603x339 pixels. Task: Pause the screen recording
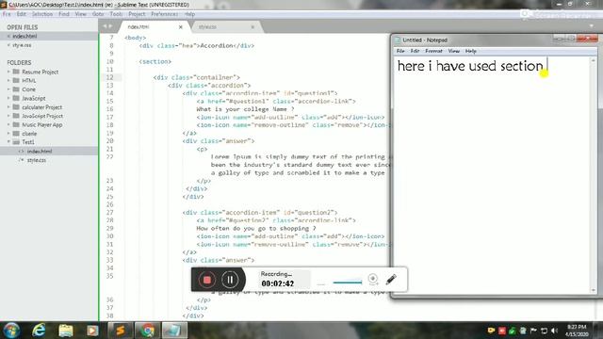pos(230,280)
